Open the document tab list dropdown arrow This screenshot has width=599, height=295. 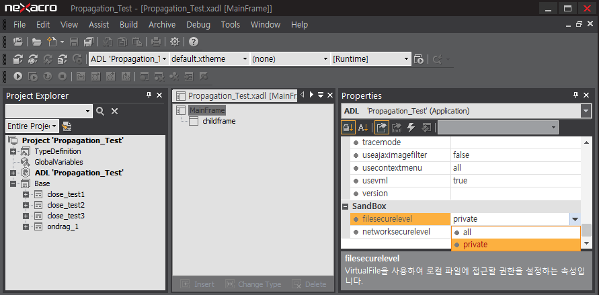pyautogui.click(x=321, y=95)
